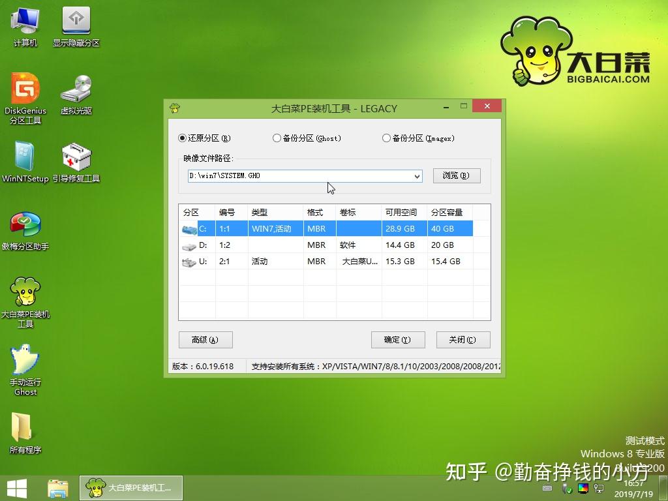Image resolution: width=668 pixels, height=501 pixels.
Task: Select the '2:1' number cell
Action: (232, 261)
